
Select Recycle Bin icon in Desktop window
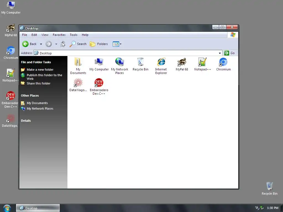tap(140, 62)
